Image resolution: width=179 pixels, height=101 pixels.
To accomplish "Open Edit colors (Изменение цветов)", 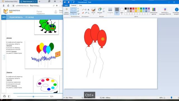I will [x=154, y=11].
